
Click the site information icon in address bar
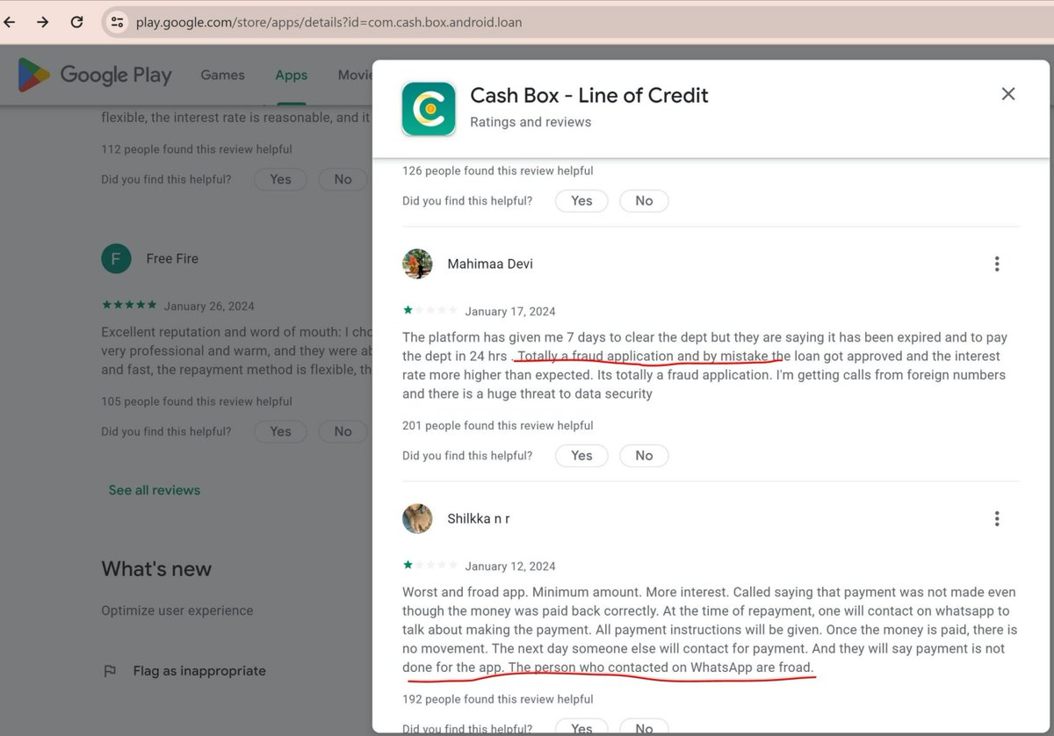click(x=117, y=22)
